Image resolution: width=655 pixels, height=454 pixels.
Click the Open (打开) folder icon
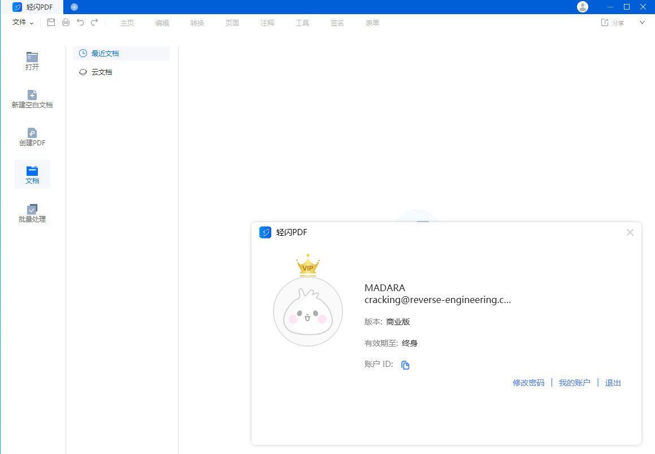pyautogui.click(x=32, y=57)
